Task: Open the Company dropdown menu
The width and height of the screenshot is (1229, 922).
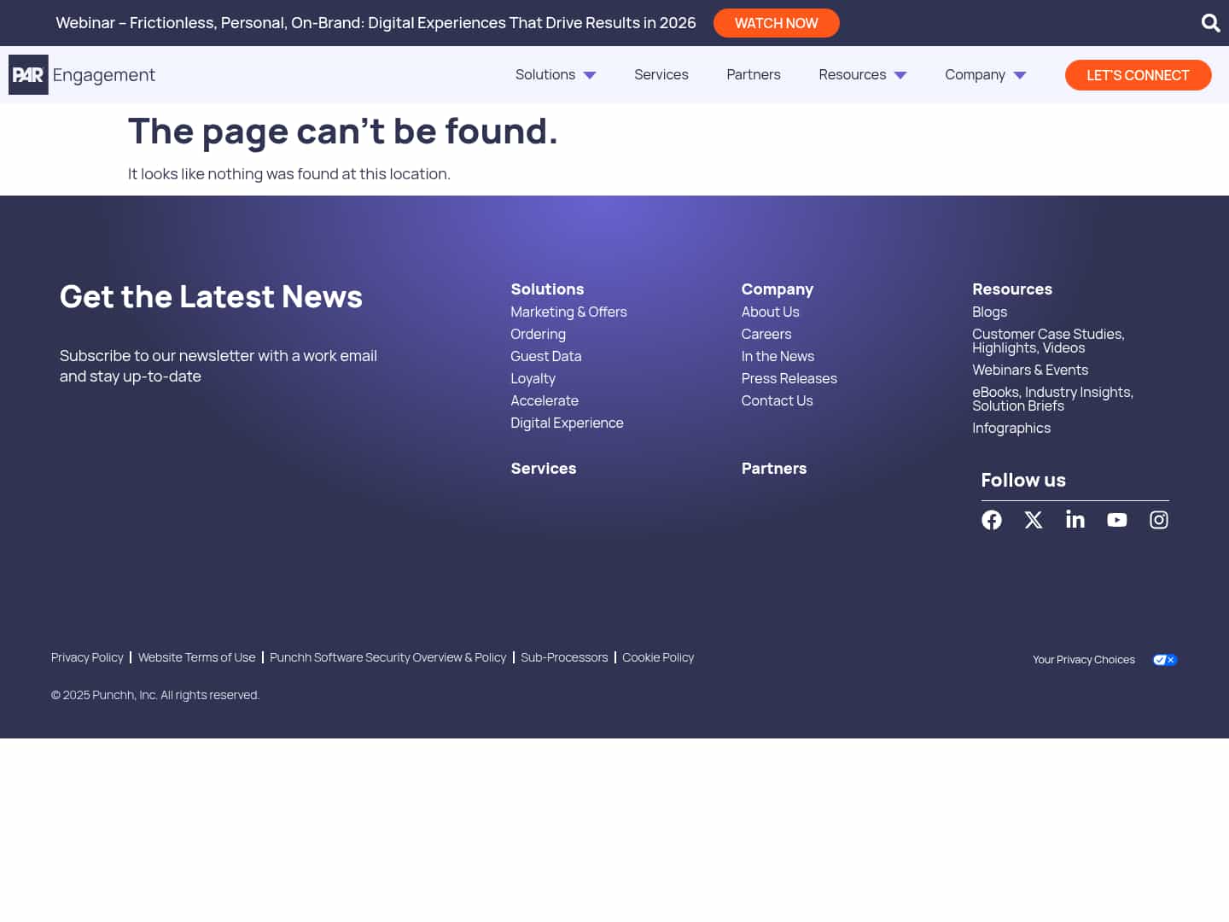Action: [986, 75]
